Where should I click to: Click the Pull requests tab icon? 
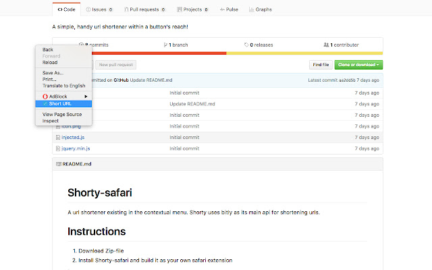(126, 9)
